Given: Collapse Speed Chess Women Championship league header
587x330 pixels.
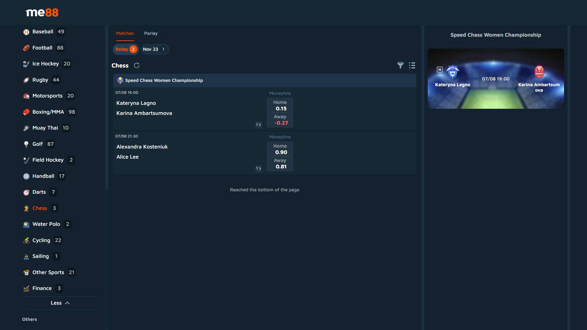Looking at the screenshot, I should [264, 80].
